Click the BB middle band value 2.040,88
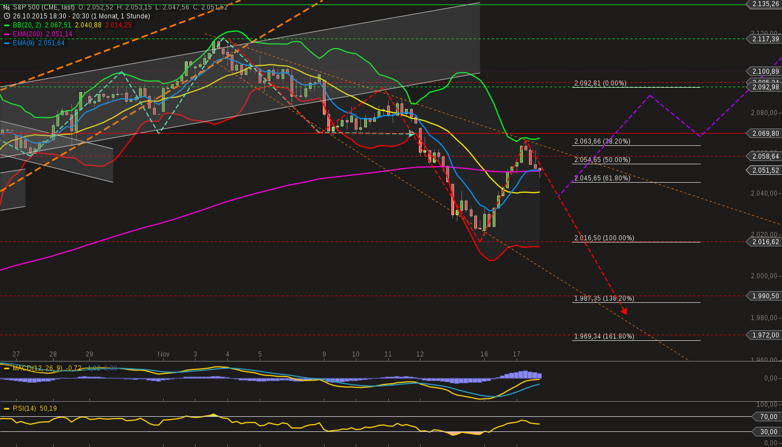This screenshot has width=782, height=447. click(88, 25)
